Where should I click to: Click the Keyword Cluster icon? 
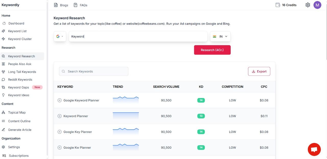(3, 39)
